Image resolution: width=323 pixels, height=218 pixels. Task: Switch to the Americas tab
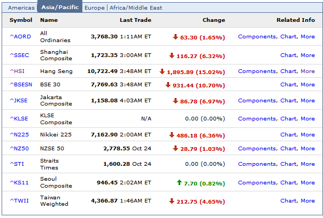click(x=21, y=8)
